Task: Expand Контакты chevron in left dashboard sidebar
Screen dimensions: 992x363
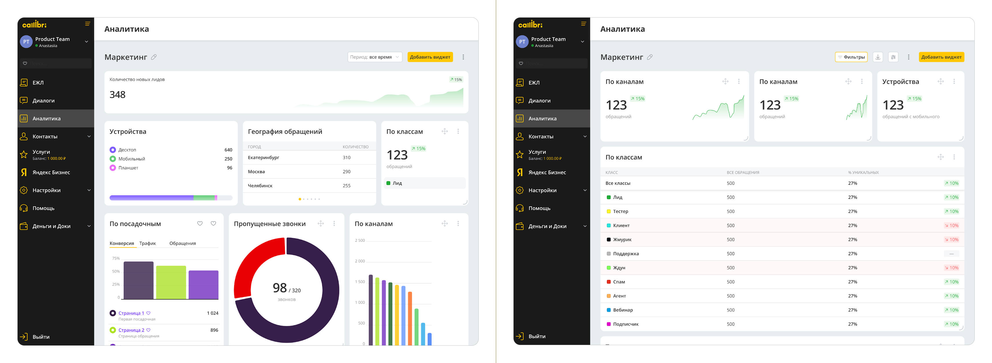Action: click(89, 137)
